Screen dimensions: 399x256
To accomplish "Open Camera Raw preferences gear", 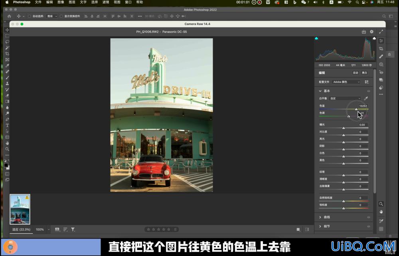I will click(x=372, y=32).
